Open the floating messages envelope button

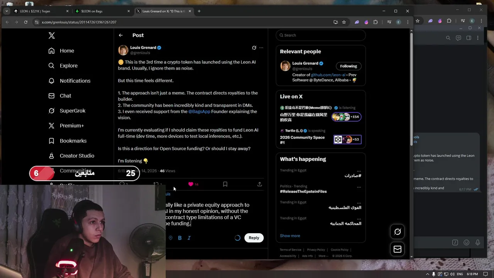[398, 249]
